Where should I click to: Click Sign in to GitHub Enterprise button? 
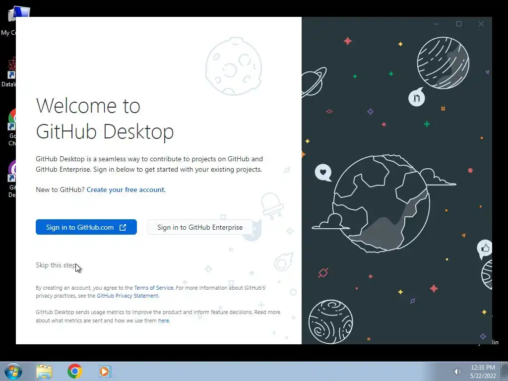[x=200, y=227]
